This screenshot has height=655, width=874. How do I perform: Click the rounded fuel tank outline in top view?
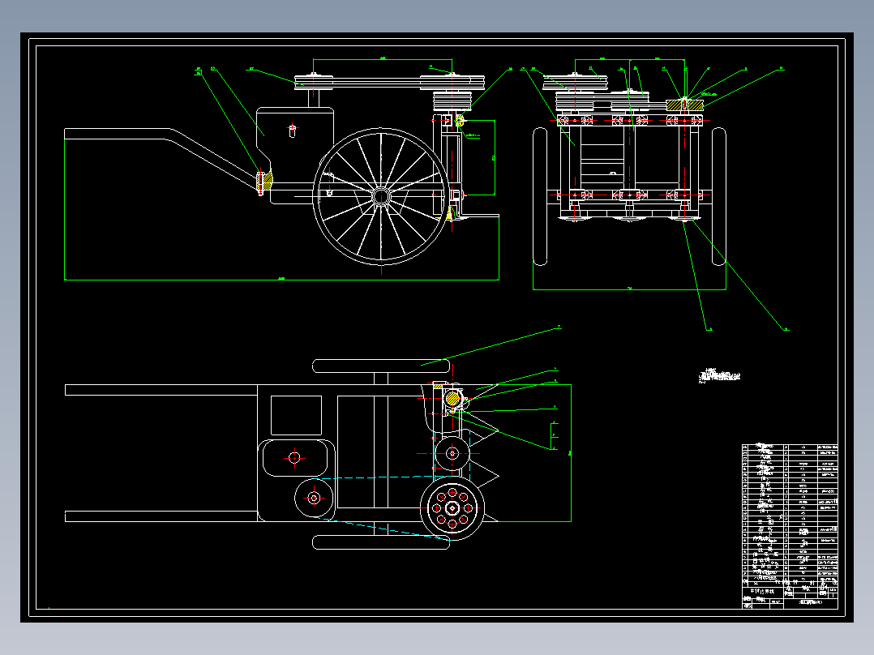(296, 458)
